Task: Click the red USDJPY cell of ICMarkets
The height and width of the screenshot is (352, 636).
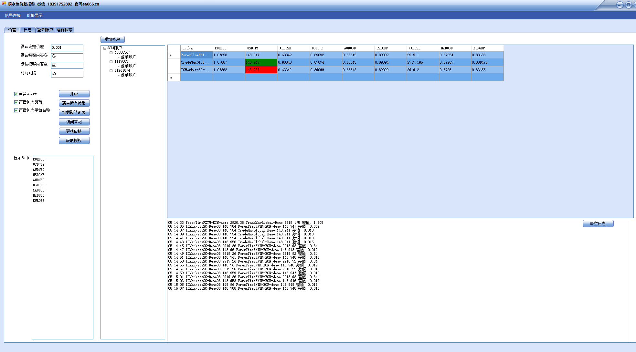Action: click(261, 70)
